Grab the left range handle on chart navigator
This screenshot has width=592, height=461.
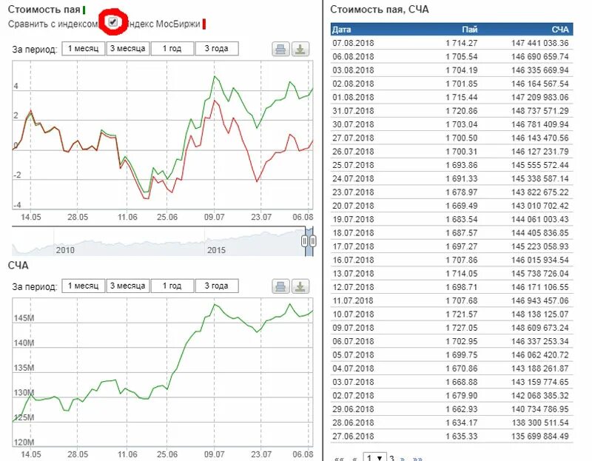pos(305,241)
